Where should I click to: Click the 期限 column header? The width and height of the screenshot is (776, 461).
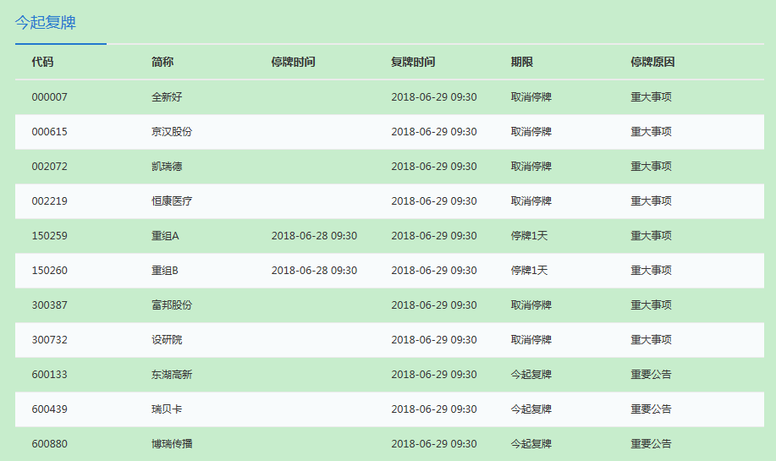click(521, 63)
